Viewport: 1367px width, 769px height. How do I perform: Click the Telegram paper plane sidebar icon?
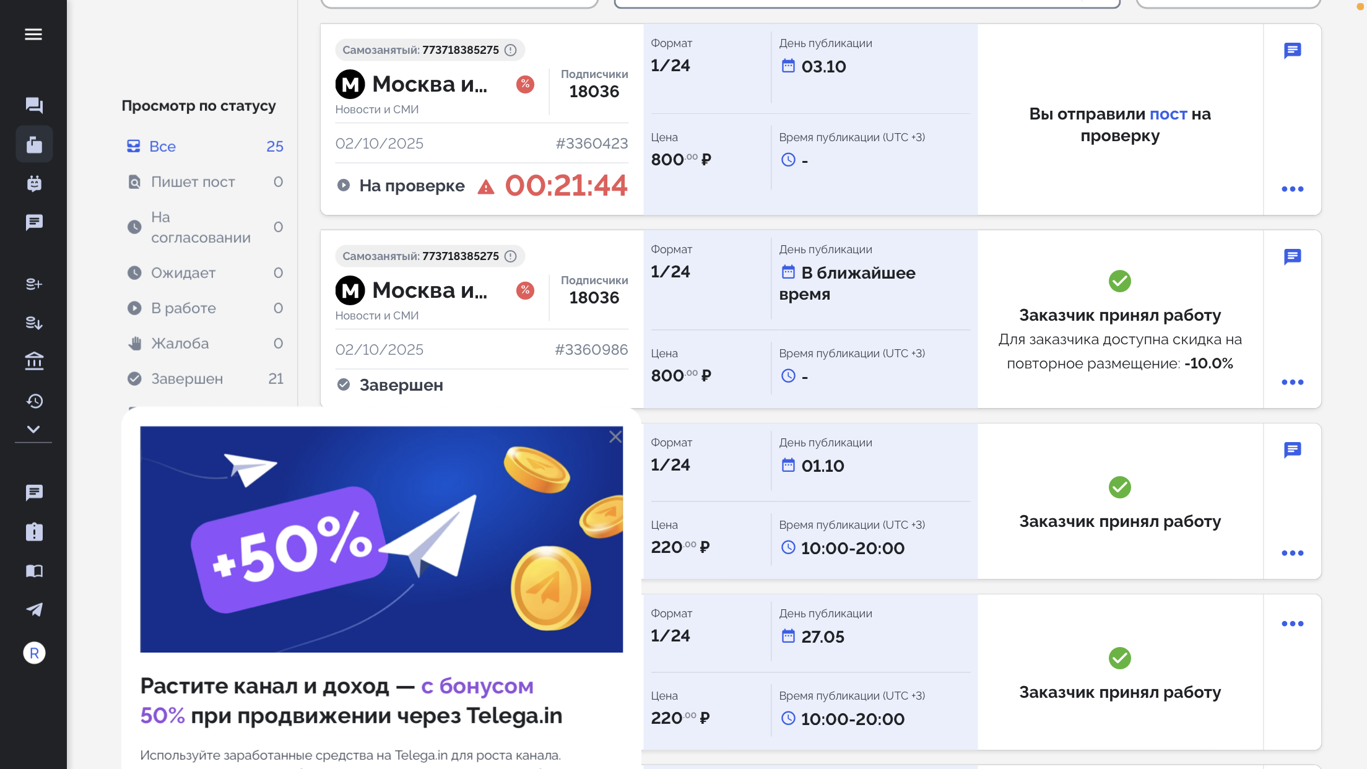click(x=34, y=609)
